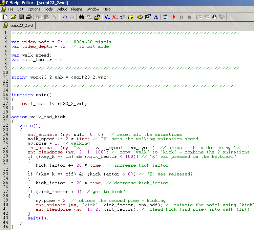Open the Debug menu

(62, 9)
